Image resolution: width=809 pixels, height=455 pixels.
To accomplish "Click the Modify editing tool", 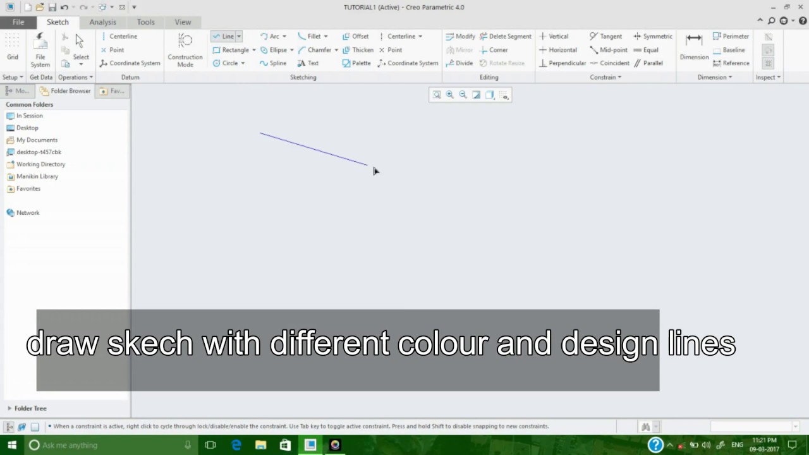I will click(460, 37).
